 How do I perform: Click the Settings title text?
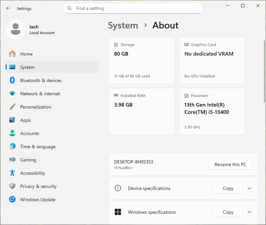(24, 9)
